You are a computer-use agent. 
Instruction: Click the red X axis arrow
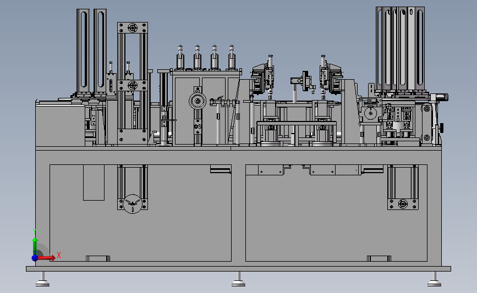46,258
